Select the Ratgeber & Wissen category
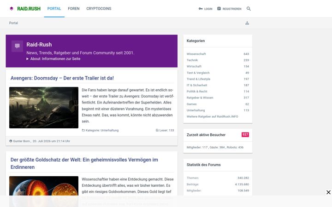The height and width of the screenshot is (207, 332). click(x=200, y=98)
